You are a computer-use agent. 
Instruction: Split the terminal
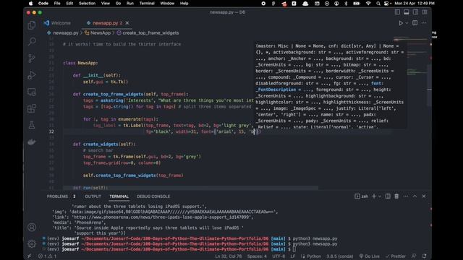tap(388, 196)
